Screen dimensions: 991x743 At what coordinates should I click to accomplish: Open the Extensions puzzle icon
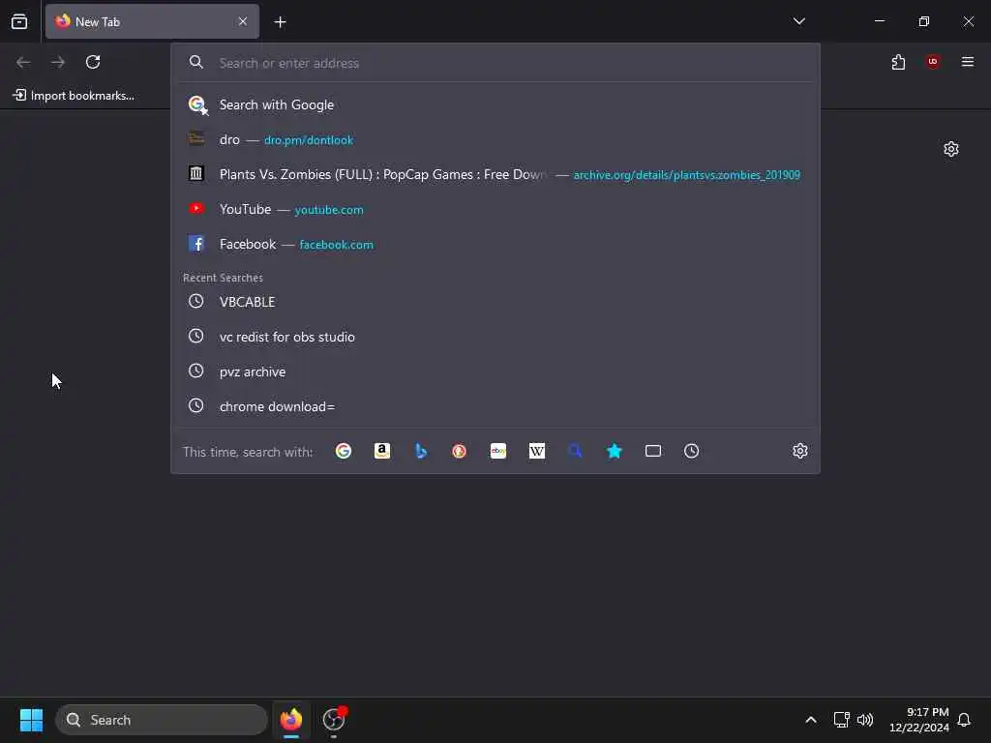(898, 62)
